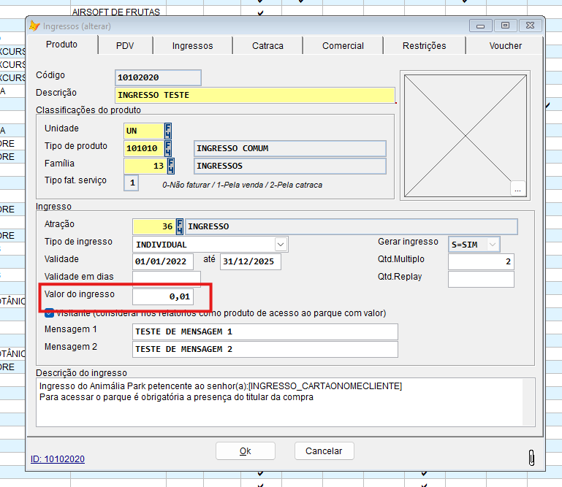562x487 pixels.
Task: Focus the Código field 10102020
Action: point(158,77)
